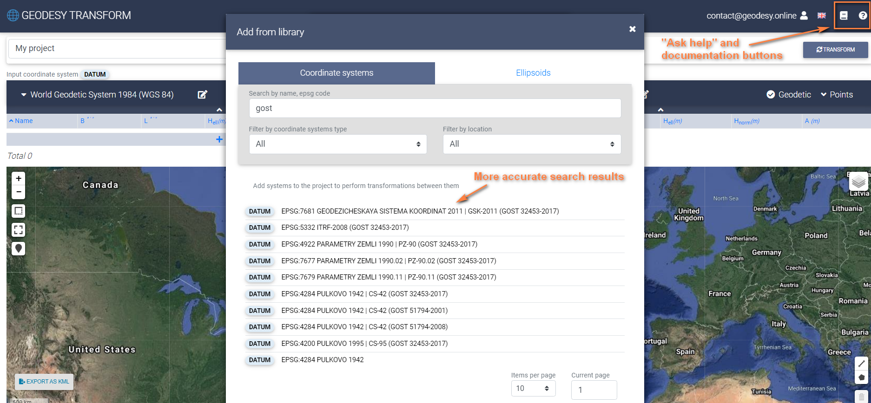Viewport: 871px width, 403px height.
Task: Change the Items per page selector
Action: [x=533, y=389]
